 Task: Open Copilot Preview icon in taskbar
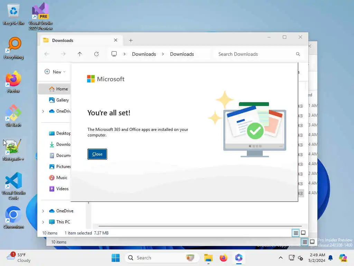click(343, 258)
